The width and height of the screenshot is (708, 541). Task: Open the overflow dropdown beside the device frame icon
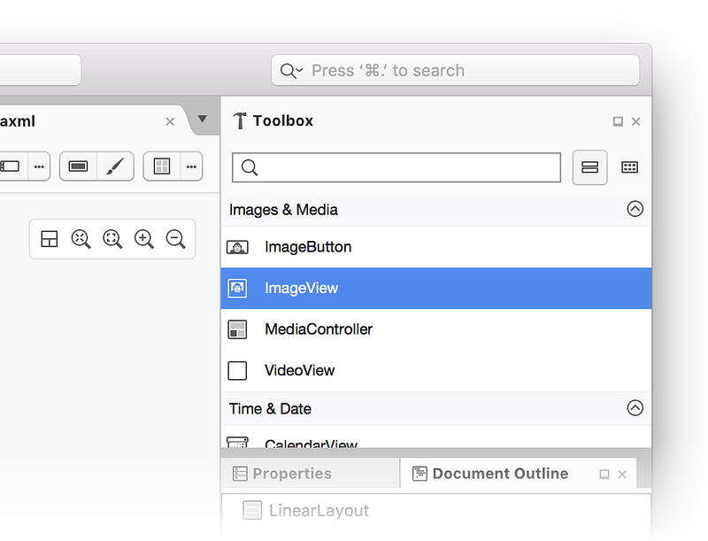coord(189,166)
